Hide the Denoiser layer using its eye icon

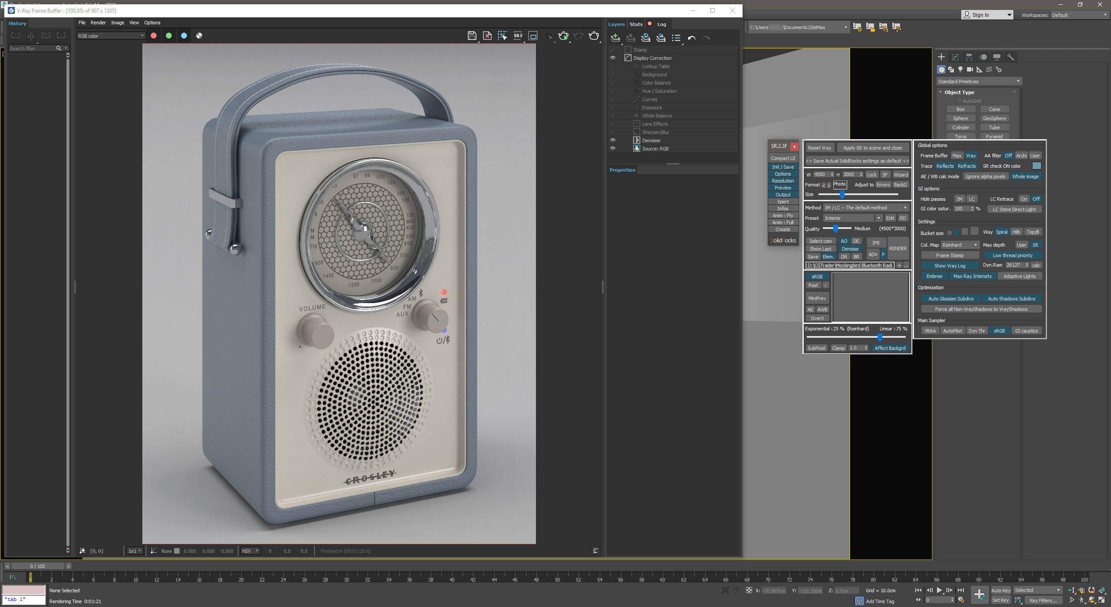tap(613, 140)
